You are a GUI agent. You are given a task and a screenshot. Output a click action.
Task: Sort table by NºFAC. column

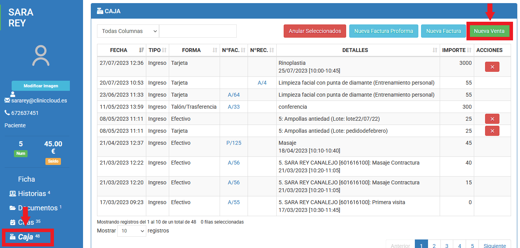pos(234,50)
